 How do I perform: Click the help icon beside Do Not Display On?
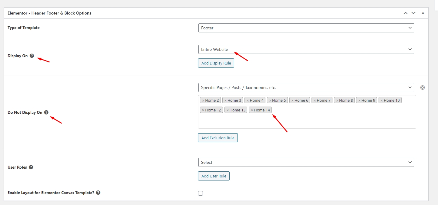click(46, 112)
